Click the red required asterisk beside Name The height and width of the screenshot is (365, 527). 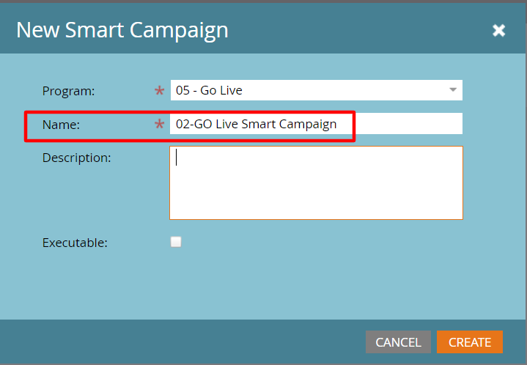tap(159, 125)
